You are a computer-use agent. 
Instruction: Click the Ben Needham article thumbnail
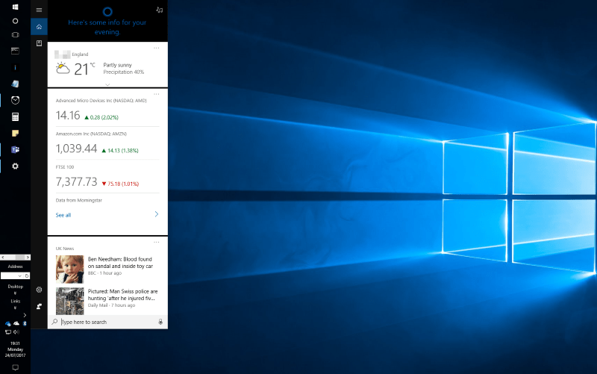(69, 269)
